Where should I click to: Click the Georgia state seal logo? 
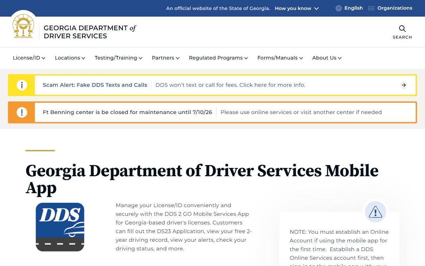[x=23, y=26]
